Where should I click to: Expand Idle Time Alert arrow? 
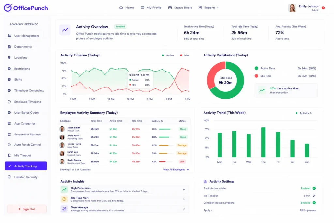click(184, 199)
